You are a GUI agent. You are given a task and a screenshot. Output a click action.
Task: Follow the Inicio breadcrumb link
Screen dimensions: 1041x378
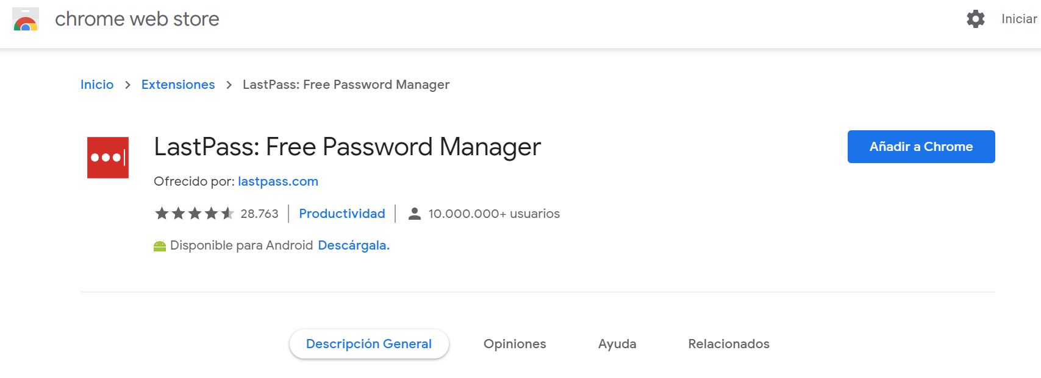point(97,85)
